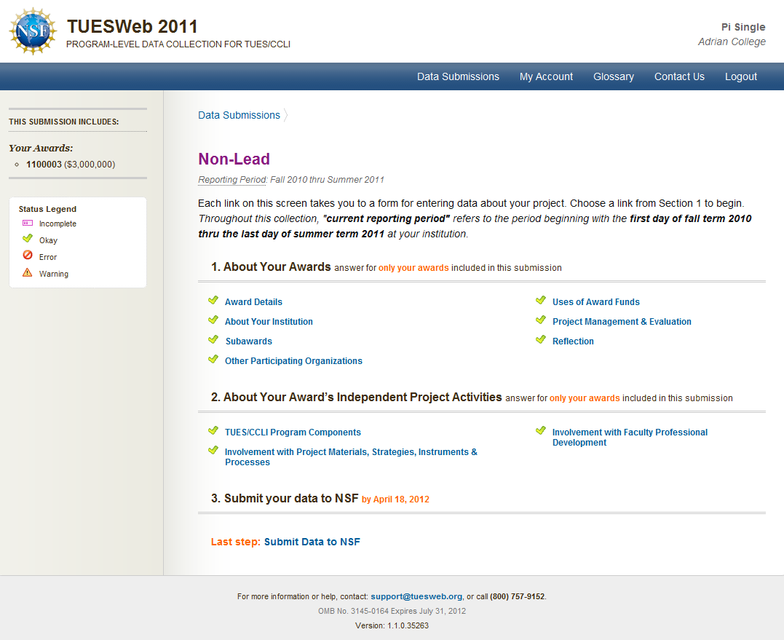Click the Non-Lead page heading

(x=234, y=159)
